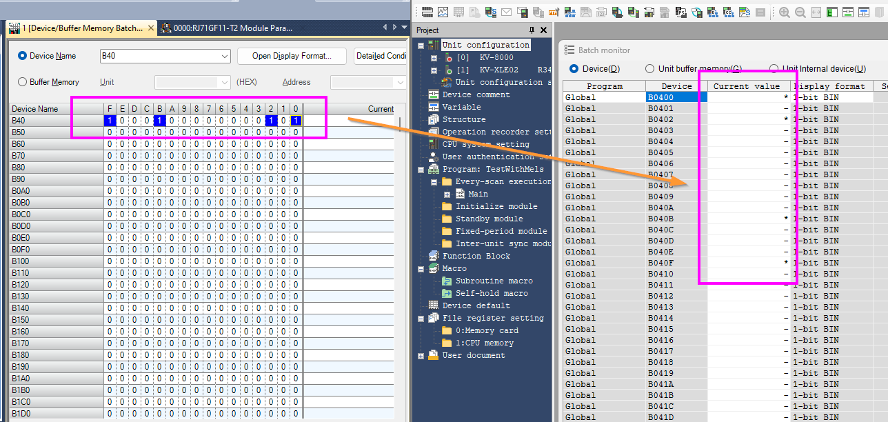Select the Variable tree item
888x422 pixels.
pyautogui.click(x=461, y=107)
